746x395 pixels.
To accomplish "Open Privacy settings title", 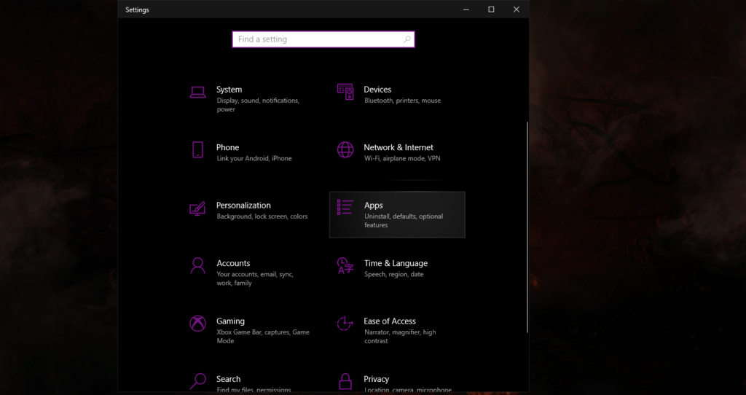I will click(x=377, y=379).
